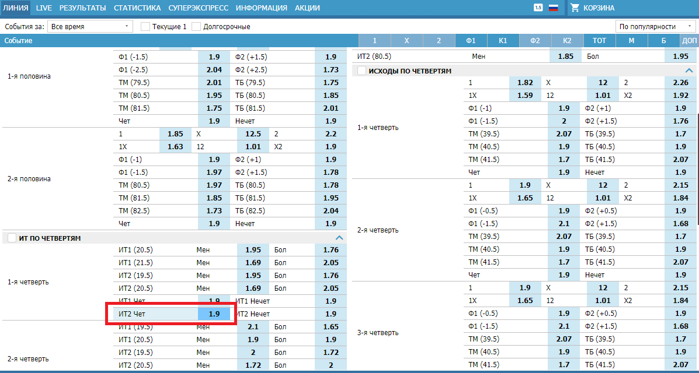Open the shopping cart icon
Screen dimensions: 699x373
click(575, 8)
